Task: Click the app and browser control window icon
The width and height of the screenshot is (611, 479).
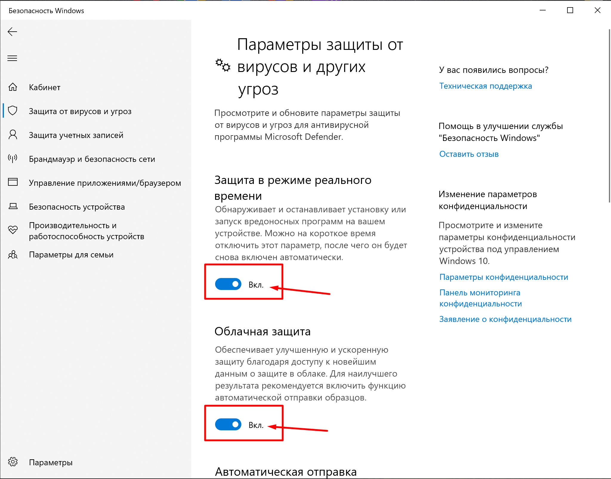Action: point(13,182)
